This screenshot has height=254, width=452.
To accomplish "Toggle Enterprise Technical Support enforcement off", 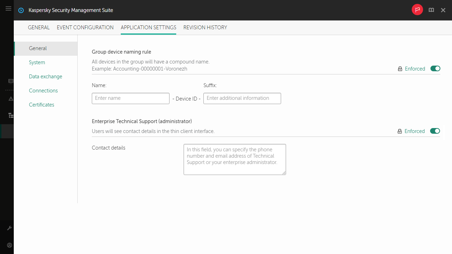I will pyautogui.click(x=435, y=131).
